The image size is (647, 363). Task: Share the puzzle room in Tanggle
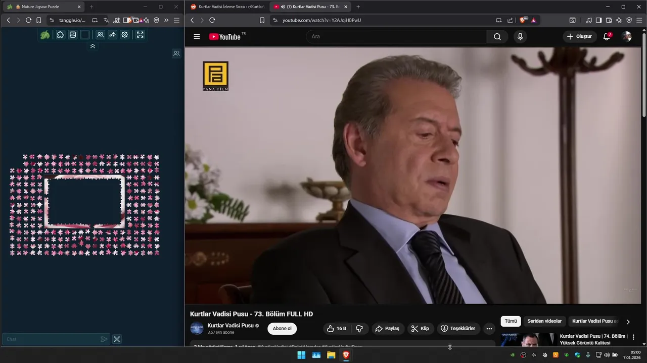click(x=112, y=35)
